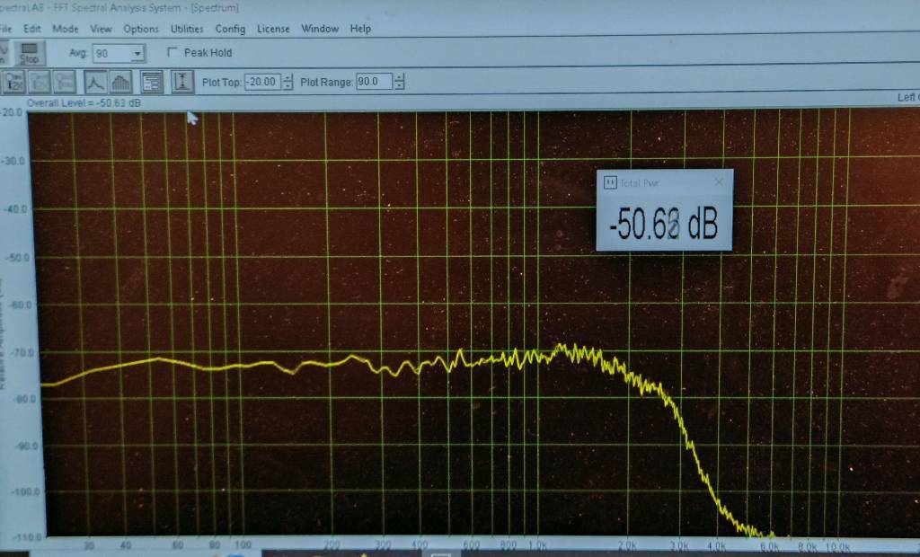The image size is (920, 557).
Task: Select the line plot view icon
Action: (95, 82)
